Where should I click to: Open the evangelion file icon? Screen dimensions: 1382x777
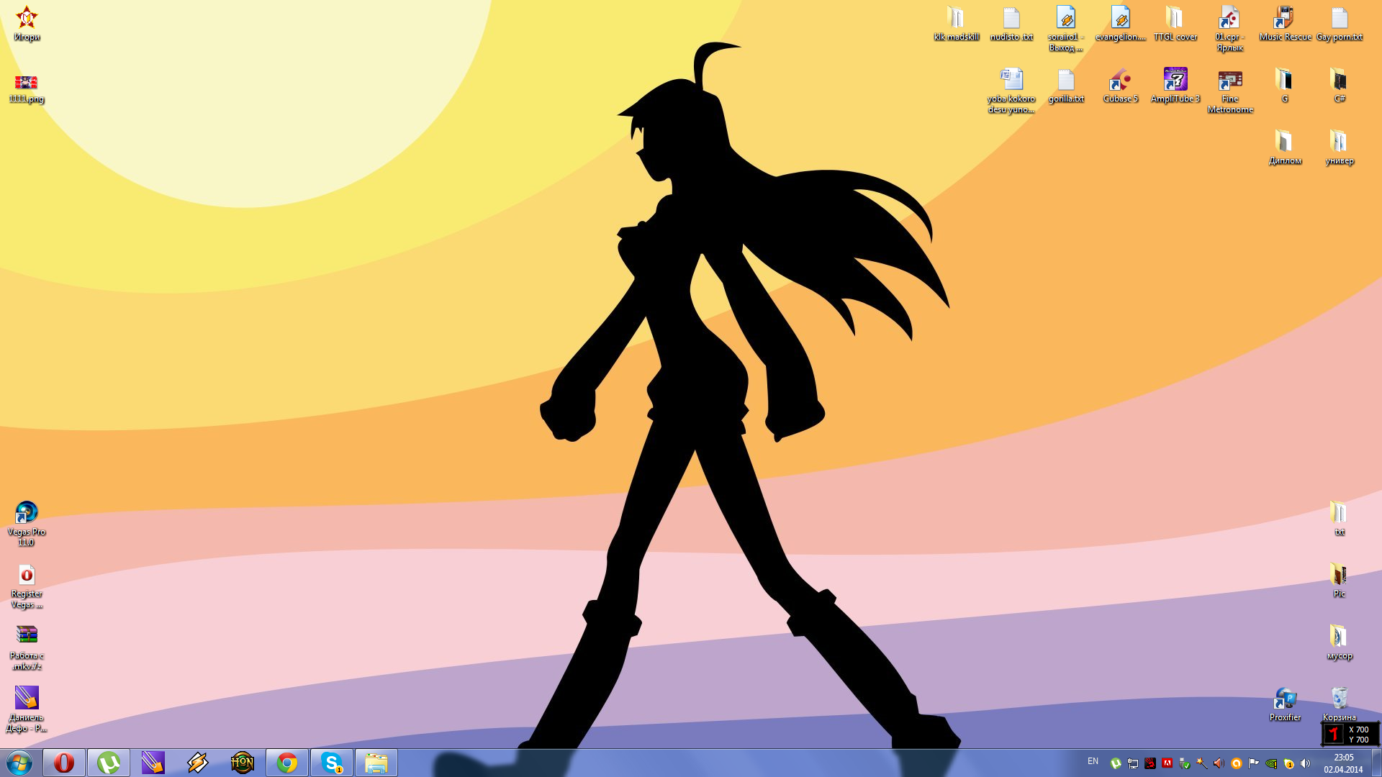(x=1121, y=24)
